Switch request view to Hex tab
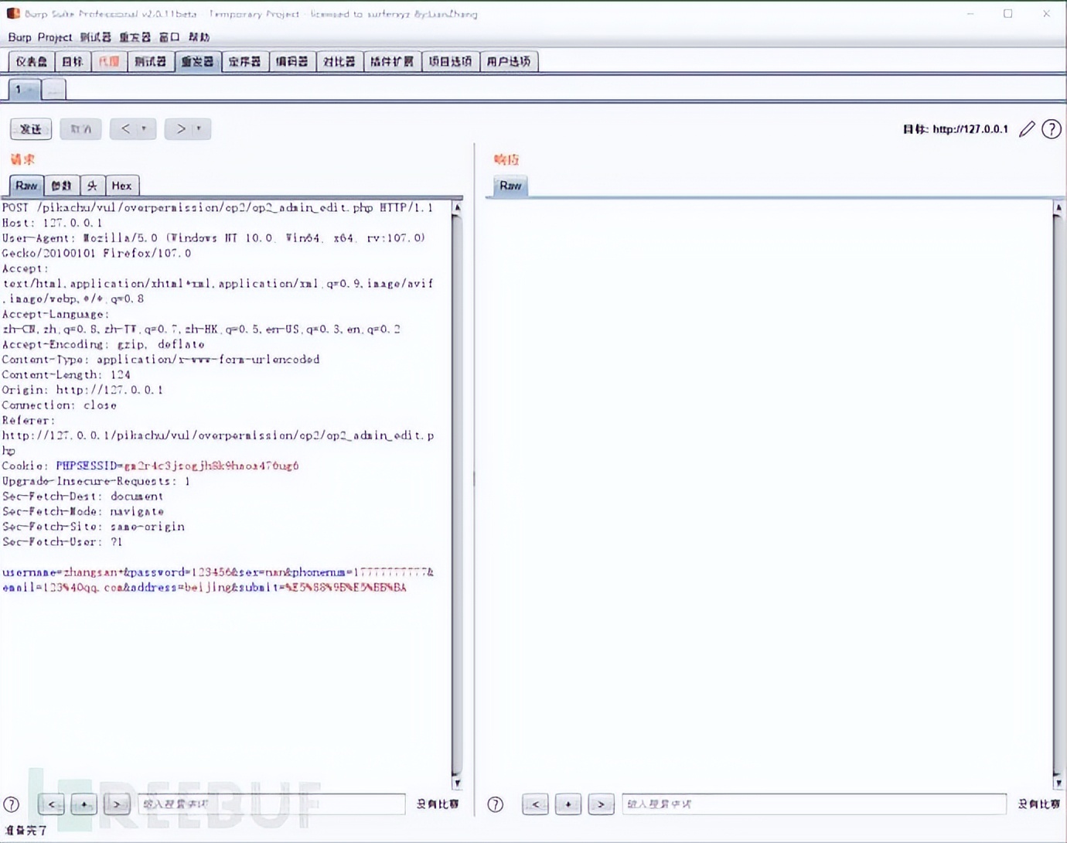Image resolution: width=1067 pixels, height=843 pixels. (121, 186)
